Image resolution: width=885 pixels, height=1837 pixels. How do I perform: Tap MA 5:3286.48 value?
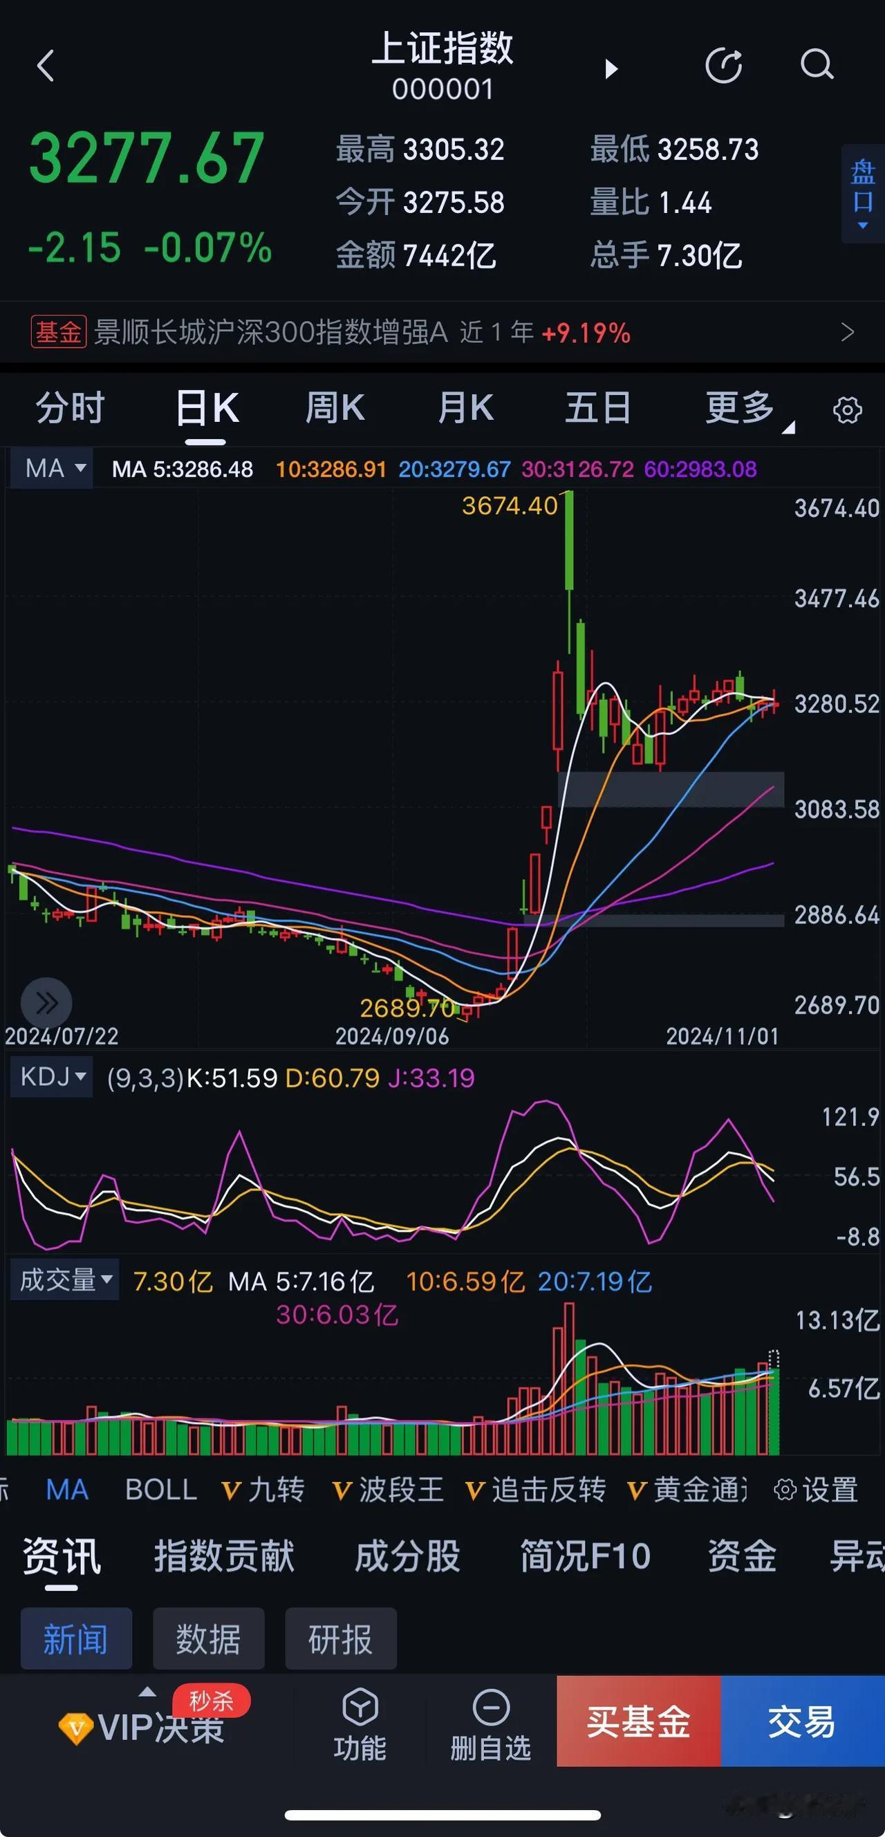183,469
